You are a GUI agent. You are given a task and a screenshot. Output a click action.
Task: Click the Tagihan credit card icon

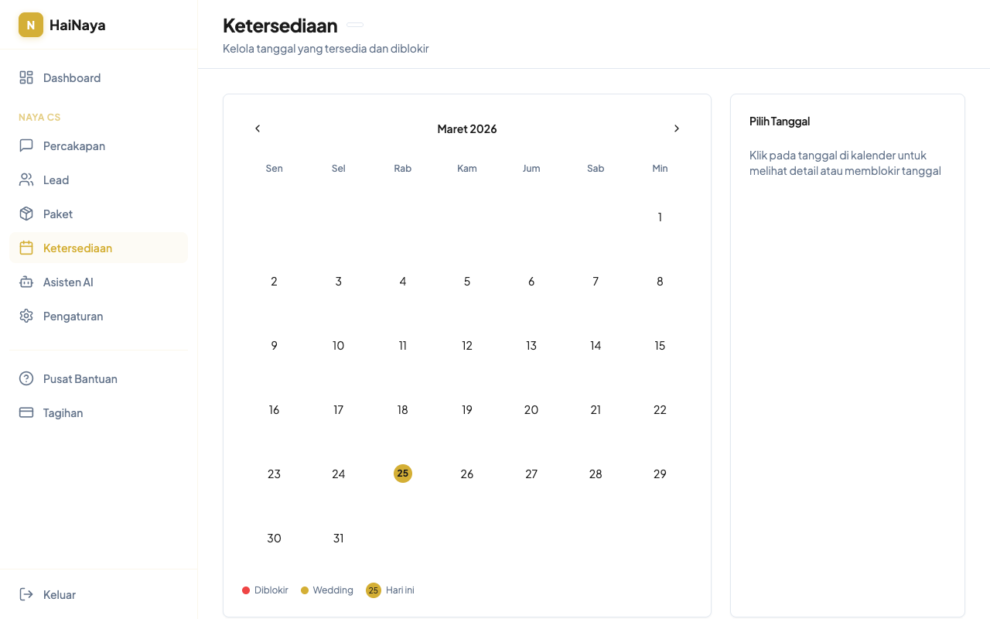click(x=26, y=412)
